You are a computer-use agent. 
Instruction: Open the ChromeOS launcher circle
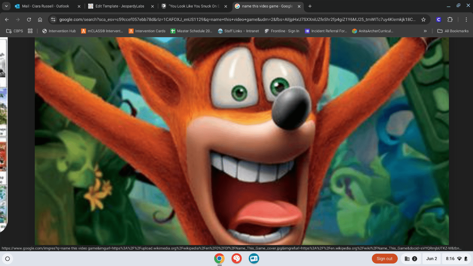point(7,259)
